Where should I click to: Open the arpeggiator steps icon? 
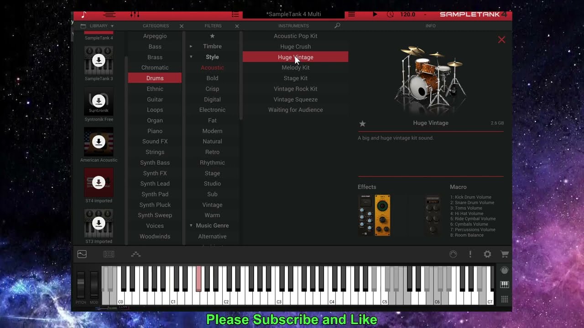click(x=136, y=254)
